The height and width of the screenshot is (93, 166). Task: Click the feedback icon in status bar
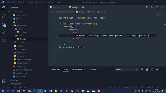click(x=158, y=87)
